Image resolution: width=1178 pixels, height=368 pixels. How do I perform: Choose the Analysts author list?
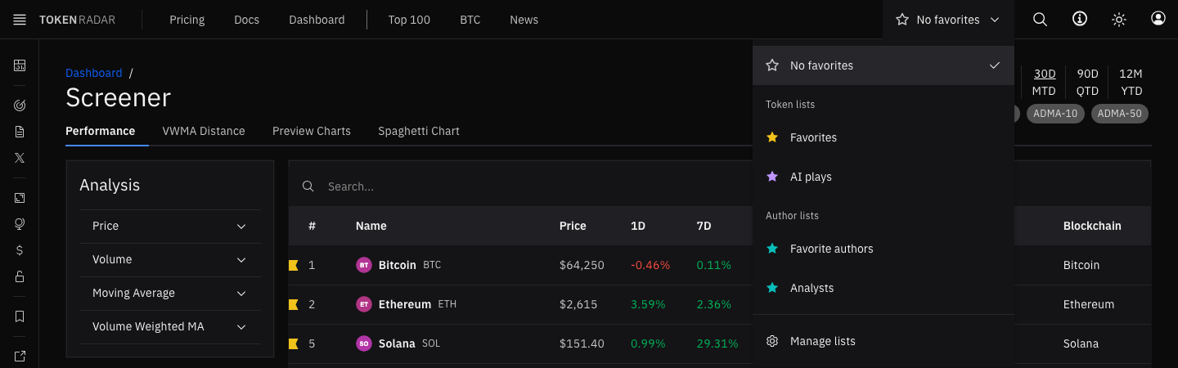883,288
